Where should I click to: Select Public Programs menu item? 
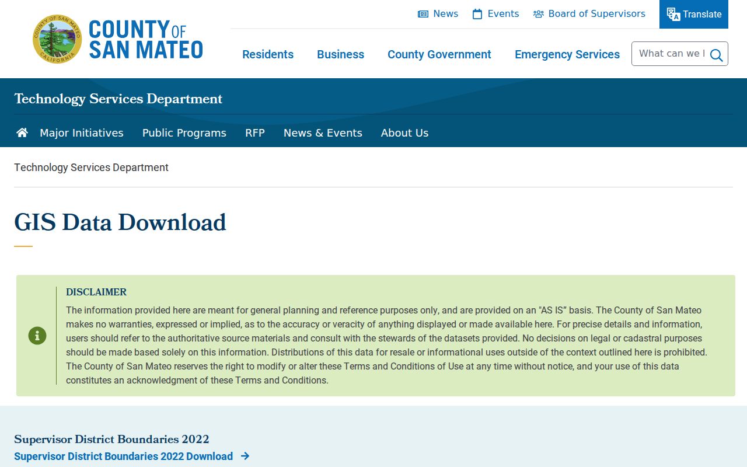click(x=184, y=133)
